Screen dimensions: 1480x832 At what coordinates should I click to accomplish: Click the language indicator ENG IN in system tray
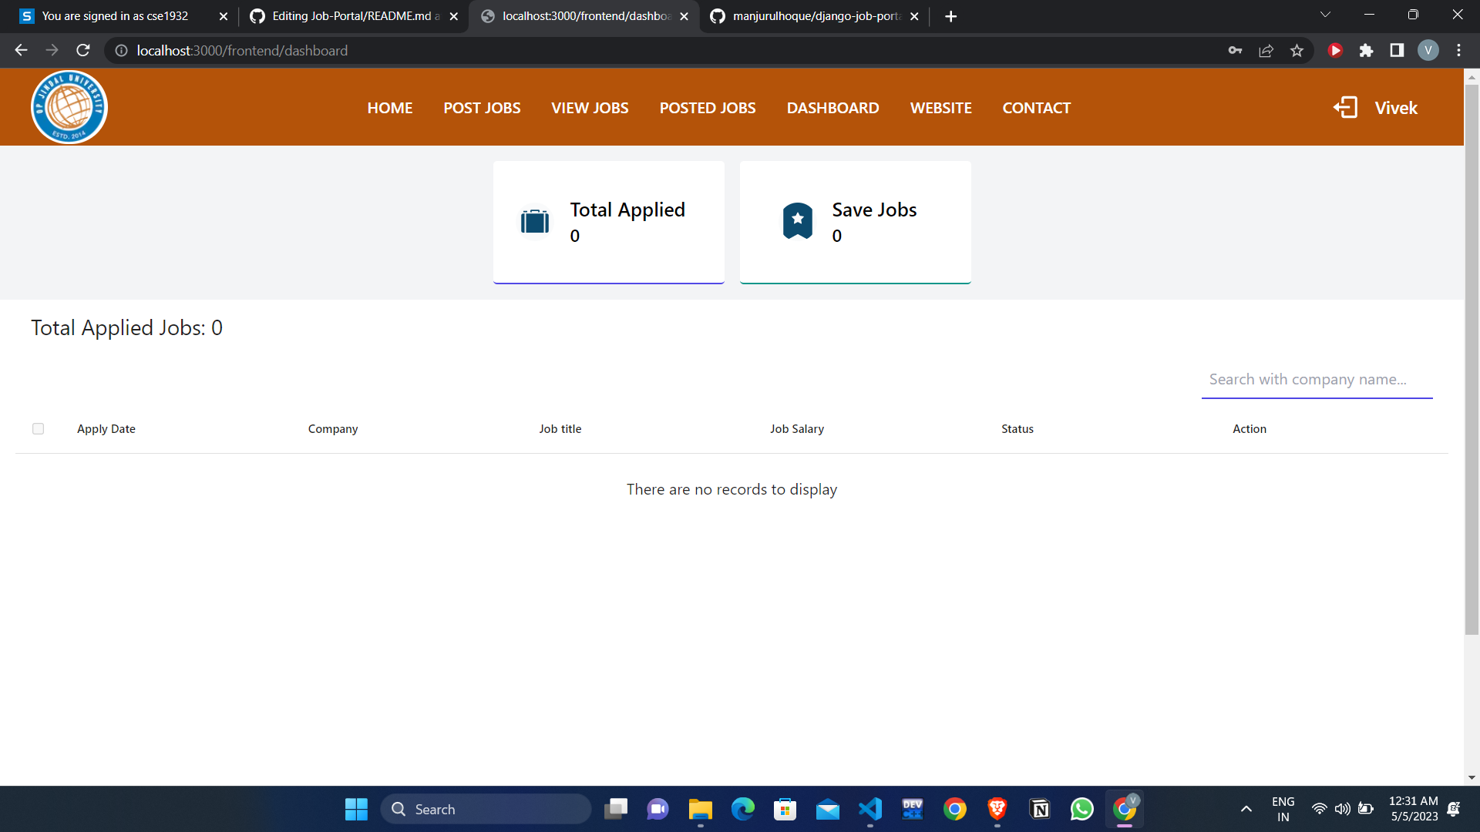1283,809
